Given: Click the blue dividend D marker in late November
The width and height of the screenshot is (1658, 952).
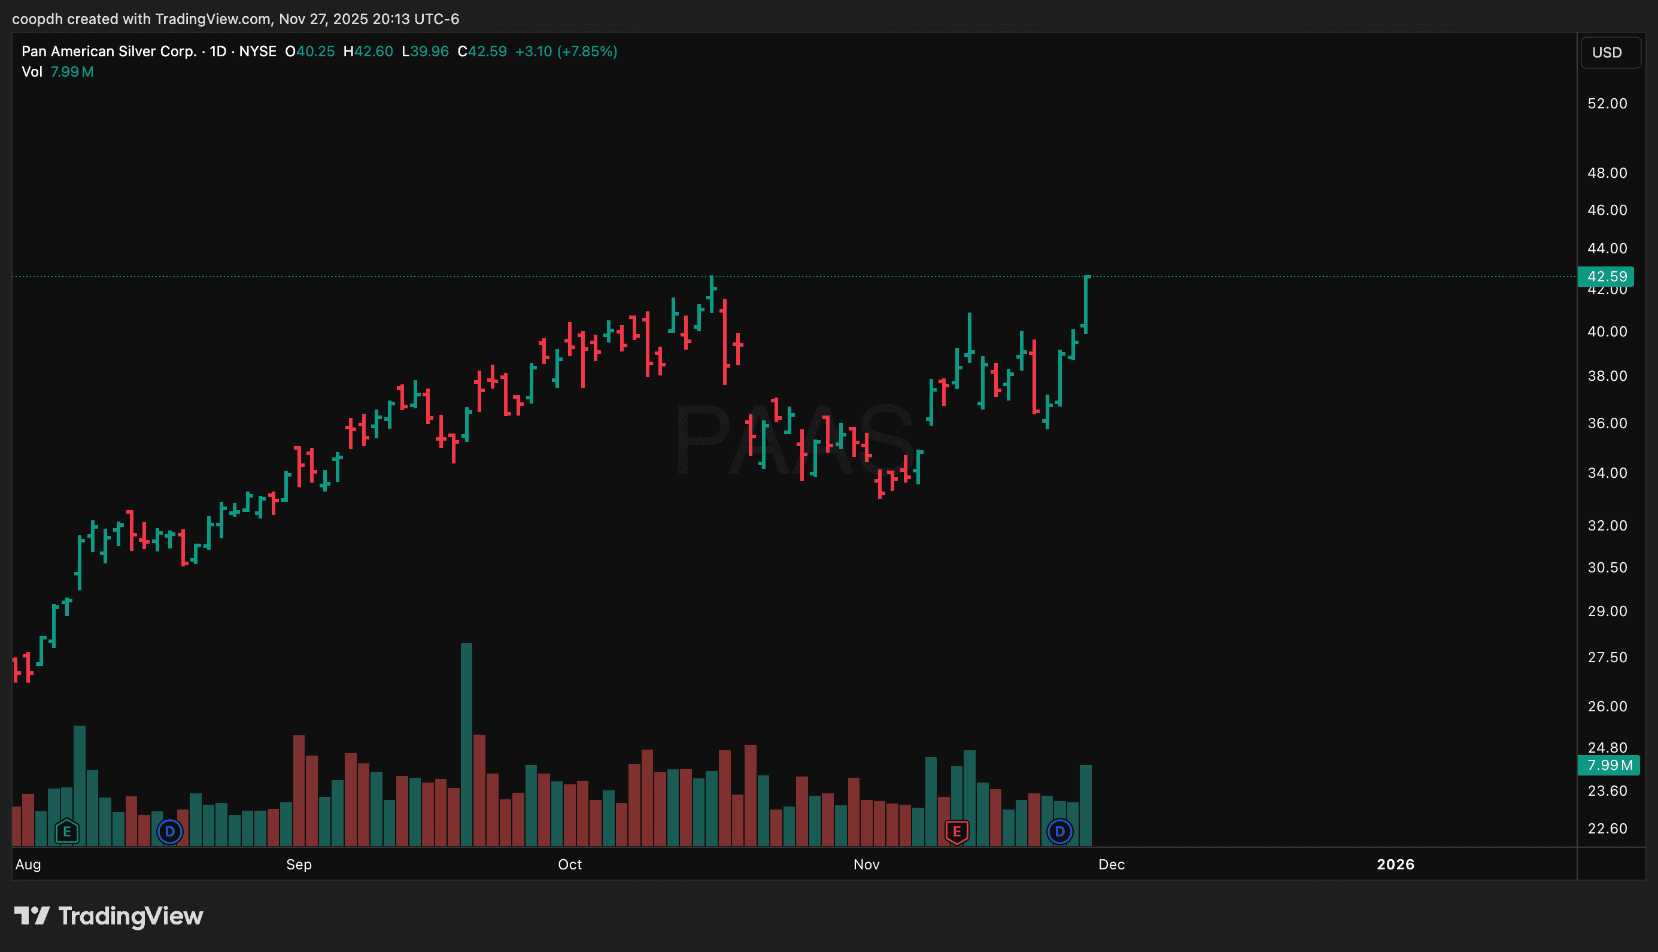Looking at the screenshot, I should pyautogui.click(x=1059, y=832).
